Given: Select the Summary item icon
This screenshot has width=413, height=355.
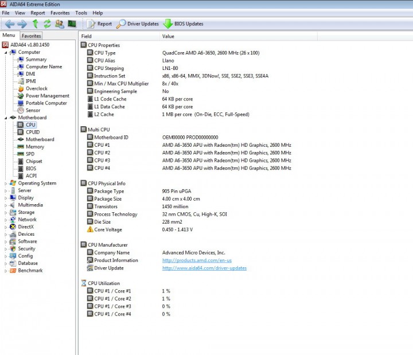Looking at the screenshot, I should [x=21, y=60].
